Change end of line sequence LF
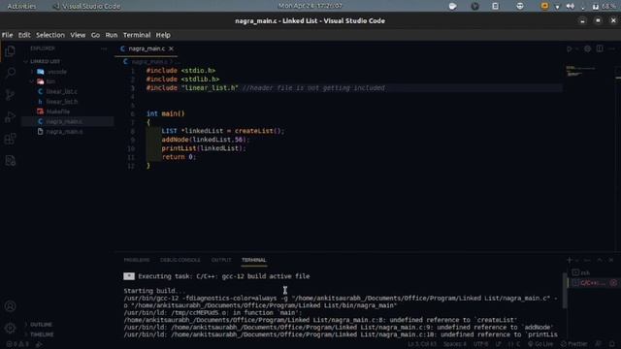Screen dimensions: 621x349 (499, 344)
